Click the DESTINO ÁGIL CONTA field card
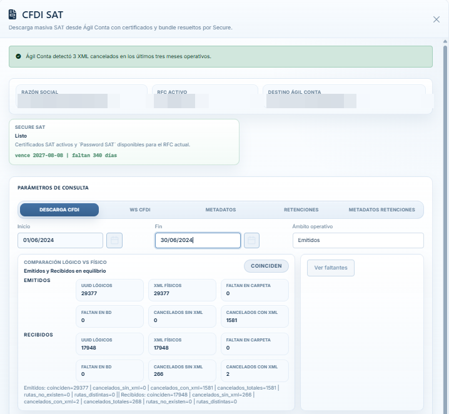The image size is (449, 414). (344, 96)
